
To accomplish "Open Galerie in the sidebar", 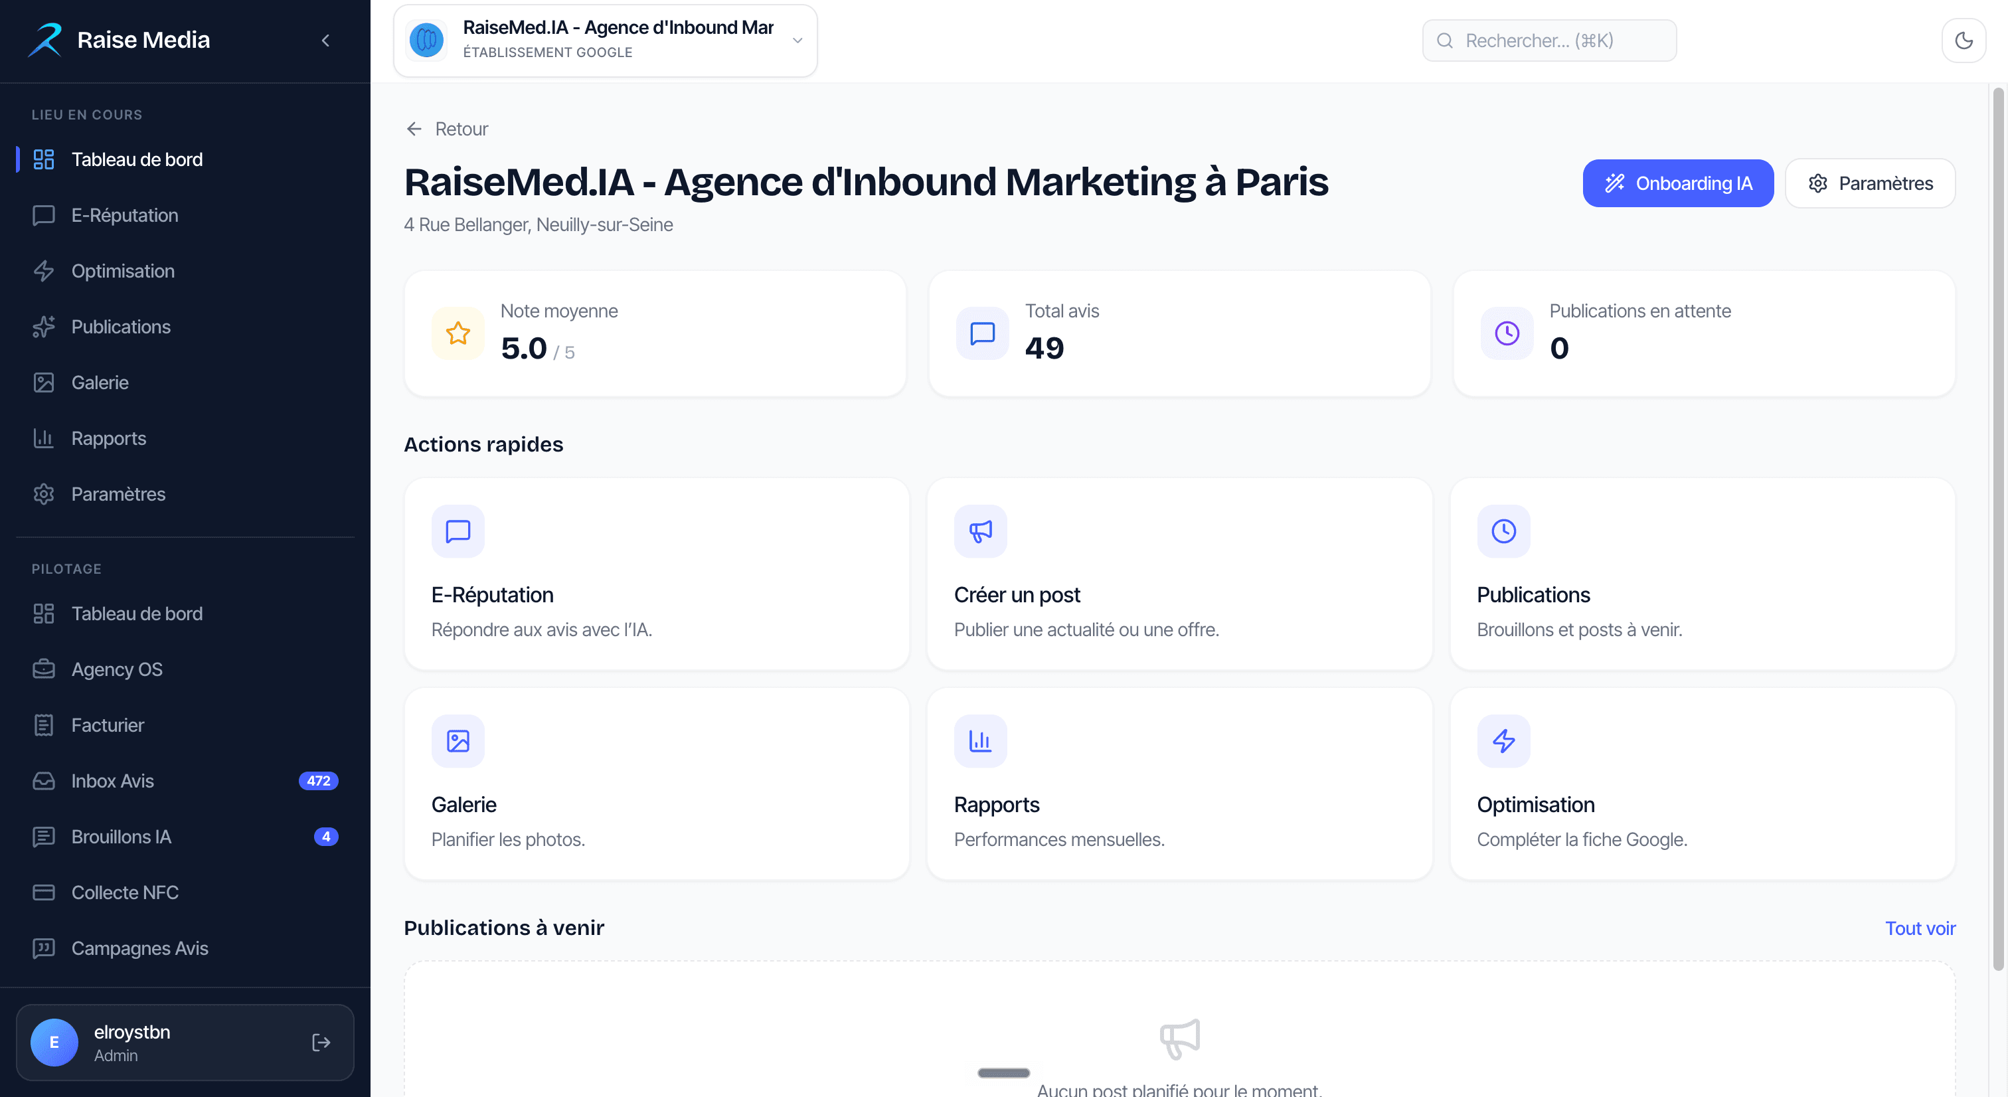I will click(x=185, y=382).
